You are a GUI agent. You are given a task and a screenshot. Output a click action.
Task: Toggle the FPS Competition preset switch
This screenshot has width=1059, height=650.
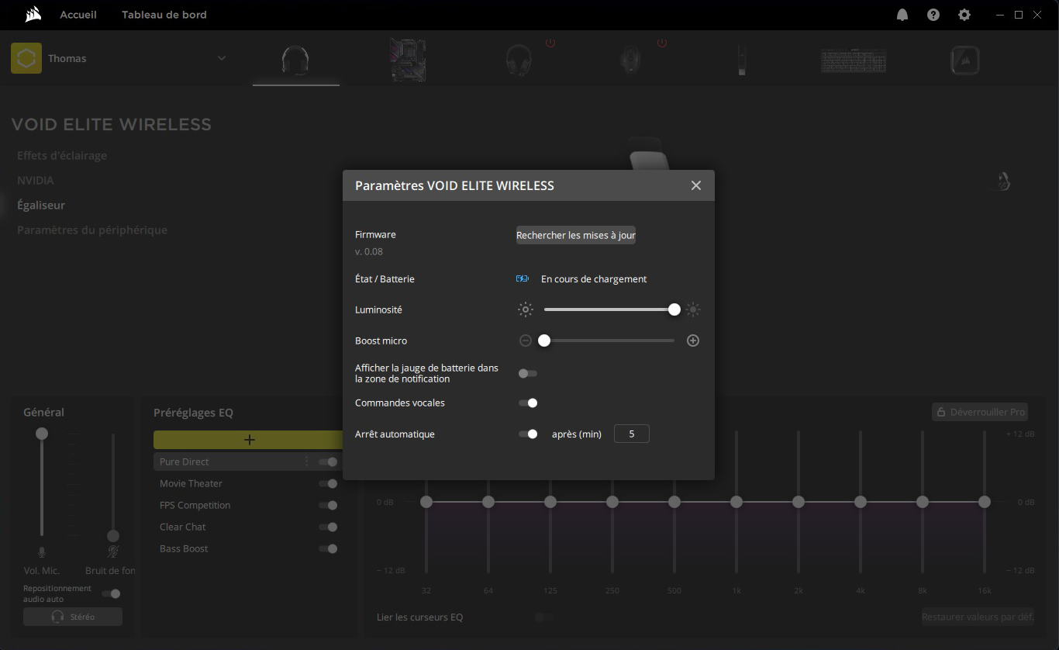click(329, 505)
